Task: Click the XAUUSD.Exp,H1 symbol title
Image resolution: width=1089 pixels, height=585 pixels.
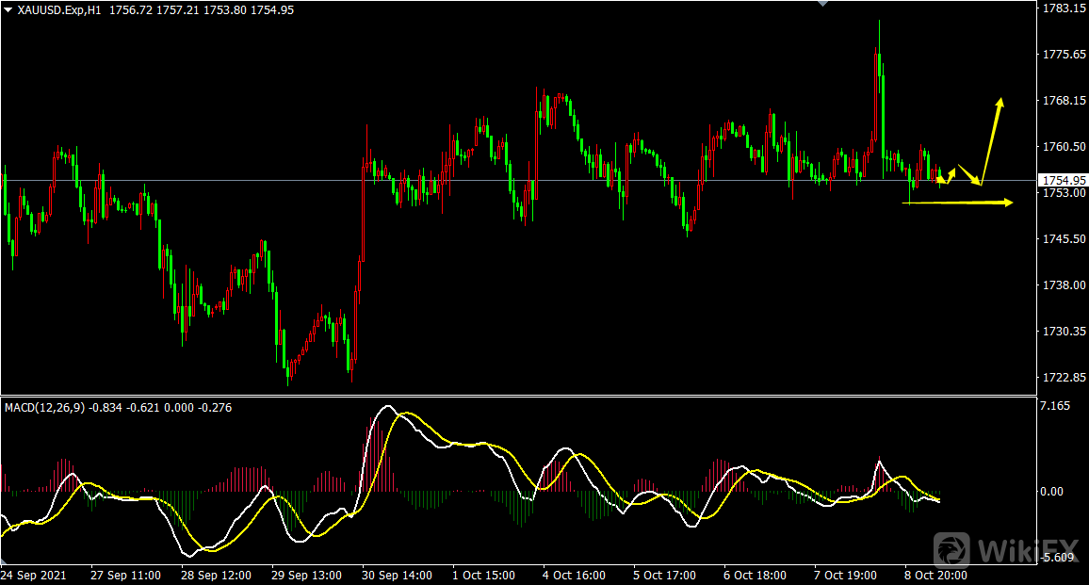Action: pyautogui.click(x=57, y=9)
